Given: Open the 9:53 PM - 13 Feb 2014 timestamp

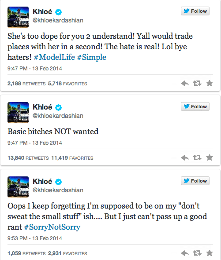Looking at the screenshot, I should click(x=34, y=238).
